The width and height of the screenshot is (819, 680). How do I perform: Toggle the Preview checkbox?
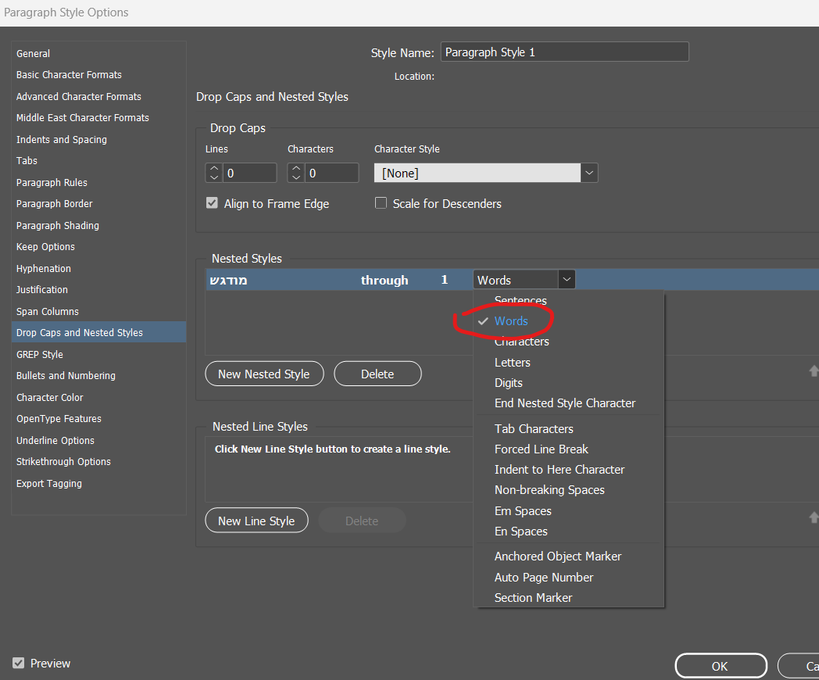(19, 664)
